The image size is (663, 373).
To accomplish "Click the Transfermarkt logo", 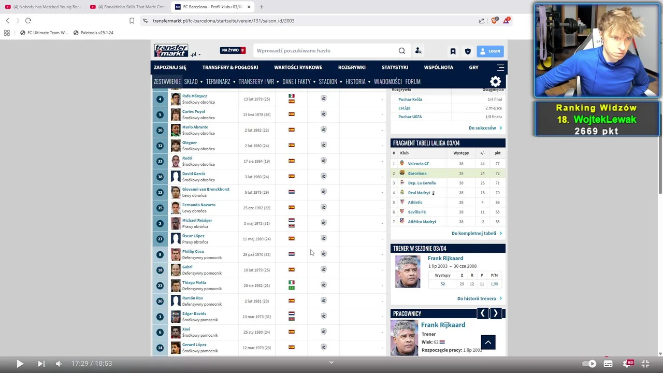I will (171, 50).
